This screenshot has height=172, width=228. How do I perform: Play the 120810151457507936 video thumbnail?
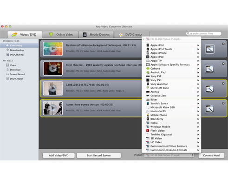53,88
